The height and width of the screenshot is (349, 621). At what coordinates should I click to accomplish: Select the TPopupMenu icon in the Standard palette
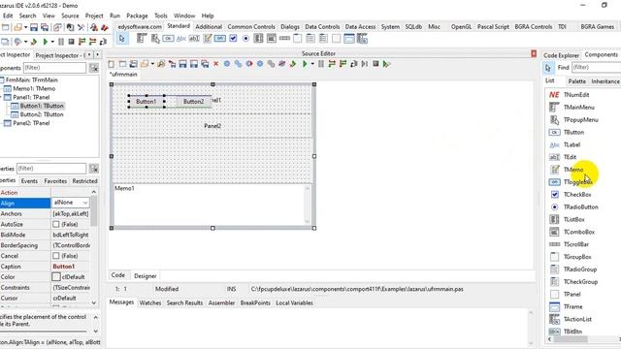click(x=155, y=39)
